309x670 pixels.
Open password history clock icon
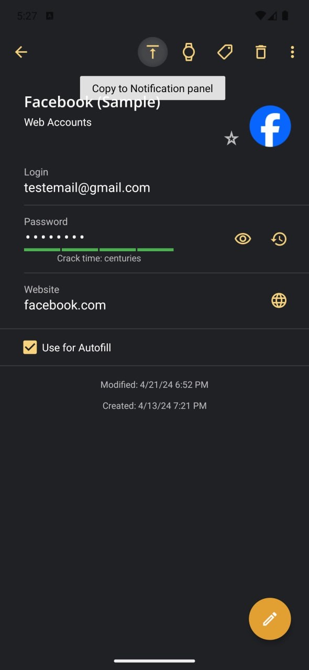click(x=279, y=239)
